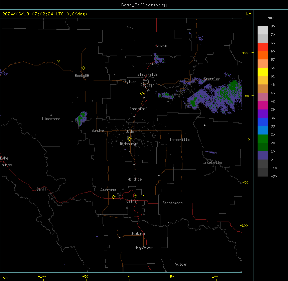
Task: Click the RedDeer city label
Action: click(x=147, y=85)
